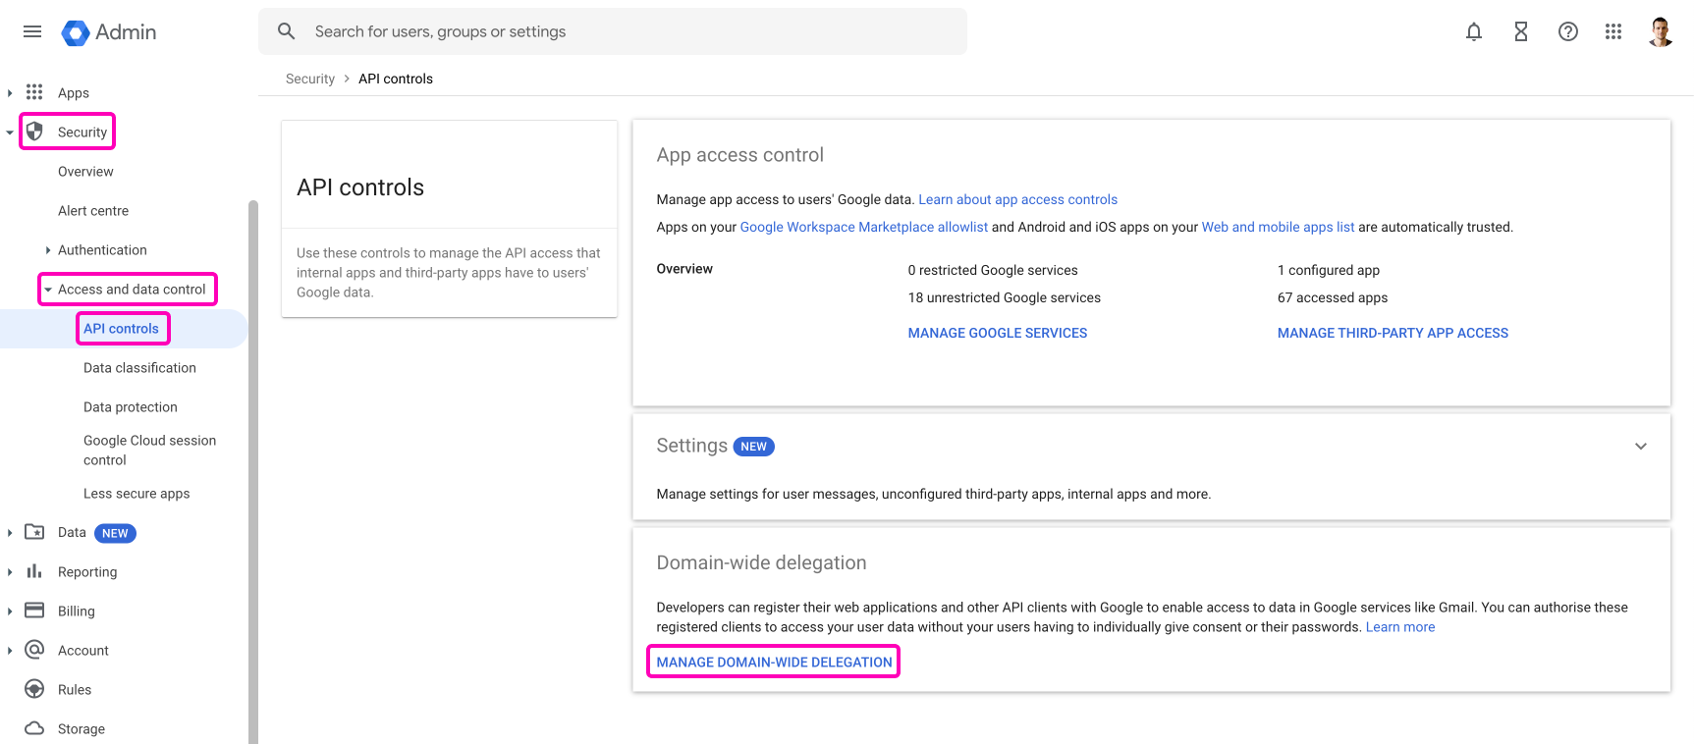Click the notifications bell icon
Image resolution: width=1694 pixels, height=744 pixels.
click(1473, 31)
